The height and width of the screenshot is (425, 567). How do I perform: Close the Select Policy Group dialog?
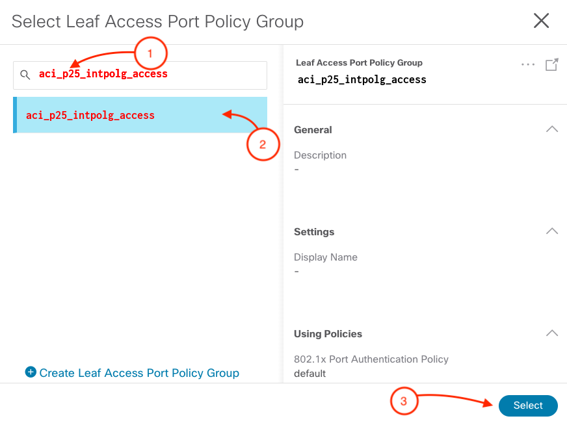tap(541, 21)
